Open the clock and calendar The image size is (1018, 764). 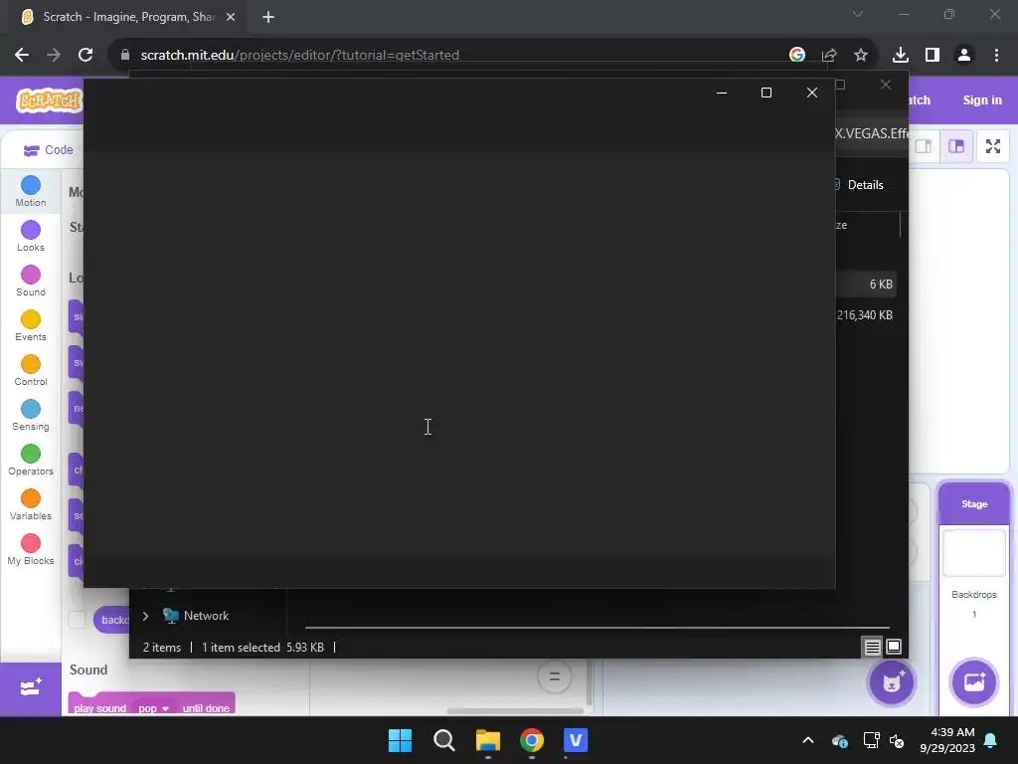coord(947,740)
